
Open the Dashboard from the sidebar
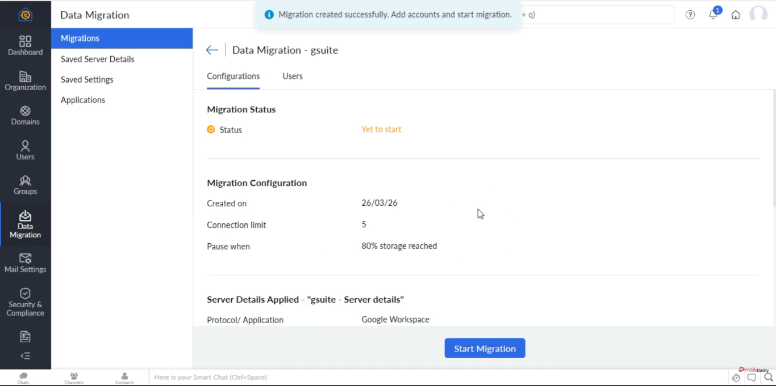pyautogui.click(x=25, y=45)
